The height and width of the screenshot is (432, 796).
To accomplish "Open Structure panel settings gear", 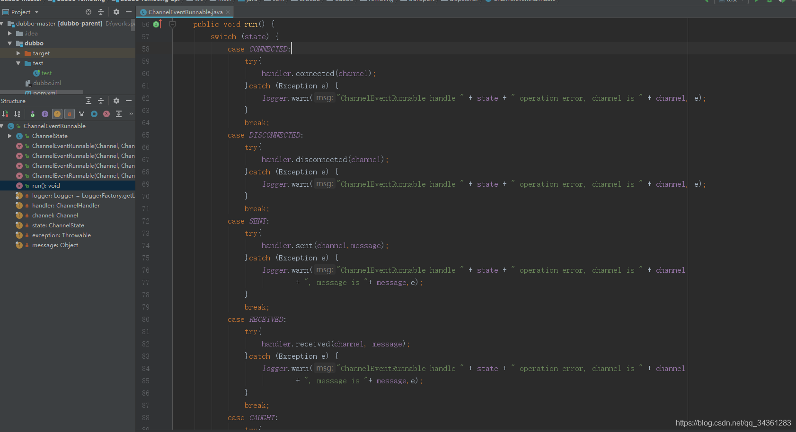I will point(116,101).
